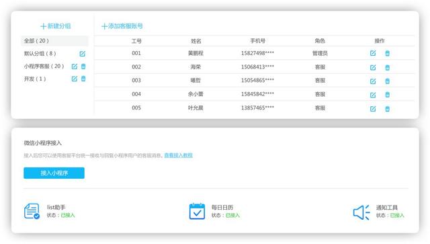Click the 接入小程序 button
Image resolution: width=430 pixels, height=244 pixels.
54,173
